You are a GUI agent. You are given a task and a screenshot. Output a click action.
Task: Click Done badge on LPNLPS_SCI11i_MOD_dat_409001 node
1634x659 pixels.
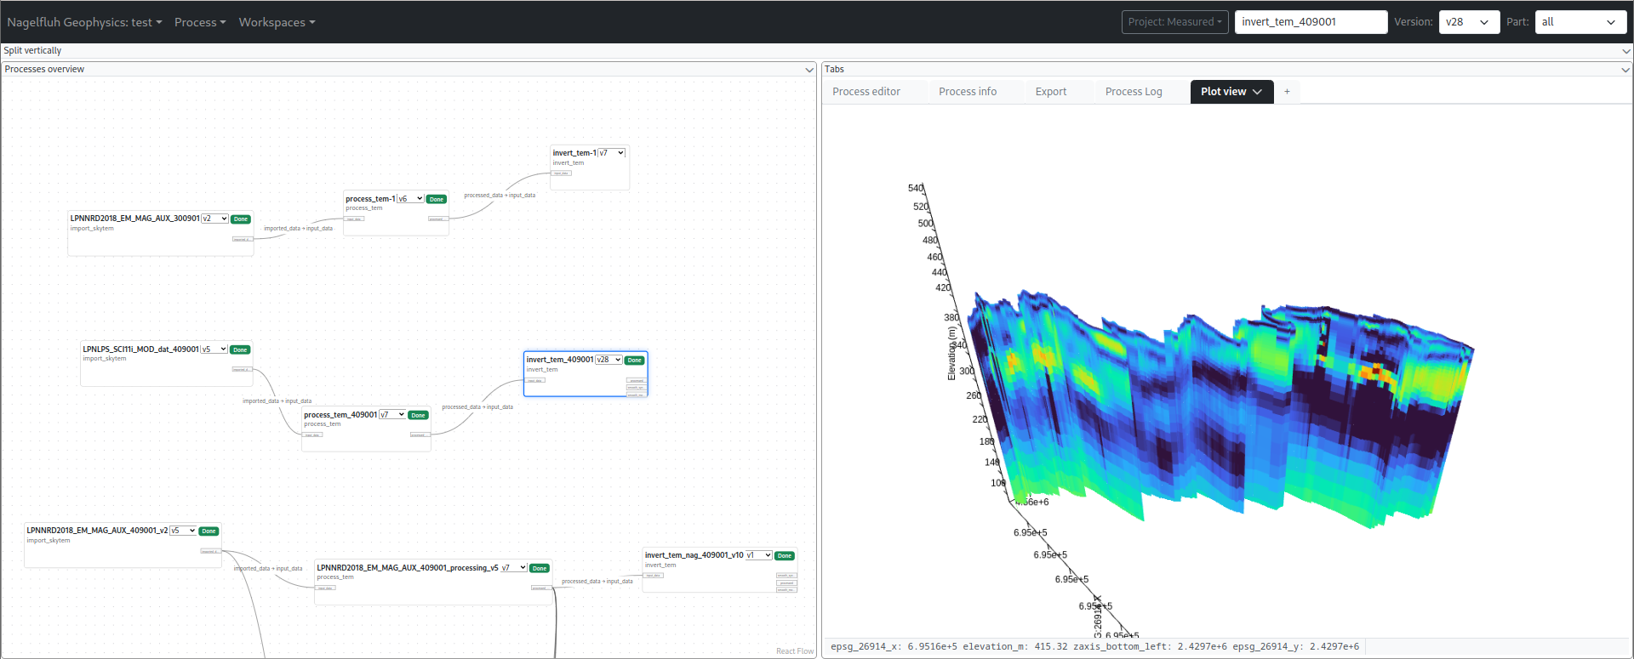tap(240, 349)
